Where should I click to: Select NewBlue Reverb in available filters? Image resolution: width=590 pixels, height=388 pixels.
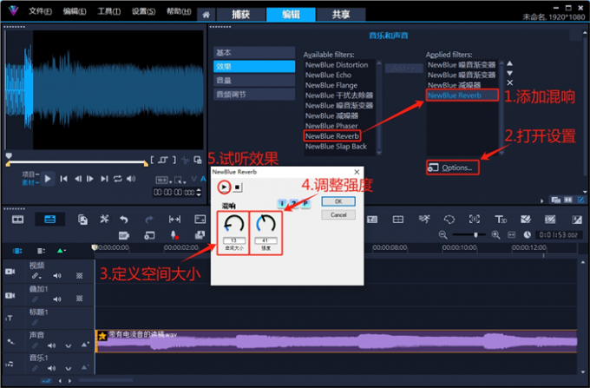(332, 136)
